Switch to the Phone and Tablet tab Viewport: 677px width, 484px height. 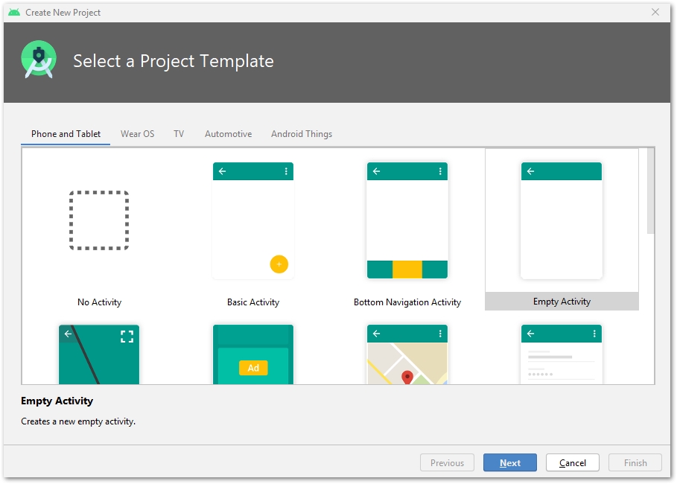click(x=66, y=134)
